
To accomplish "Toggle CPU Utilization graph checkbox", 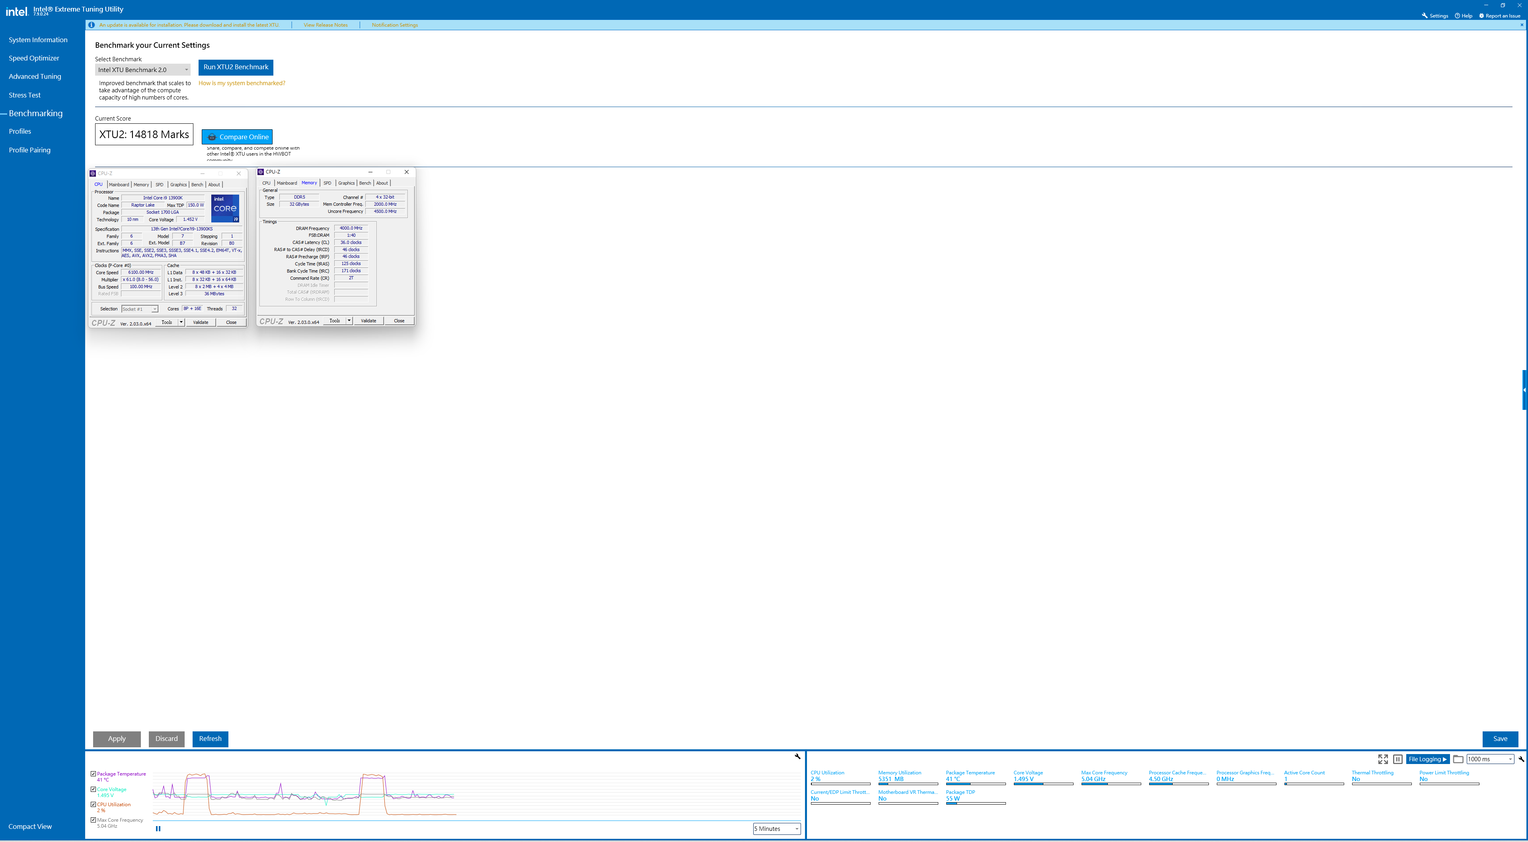I will click(x=93, y=805).
